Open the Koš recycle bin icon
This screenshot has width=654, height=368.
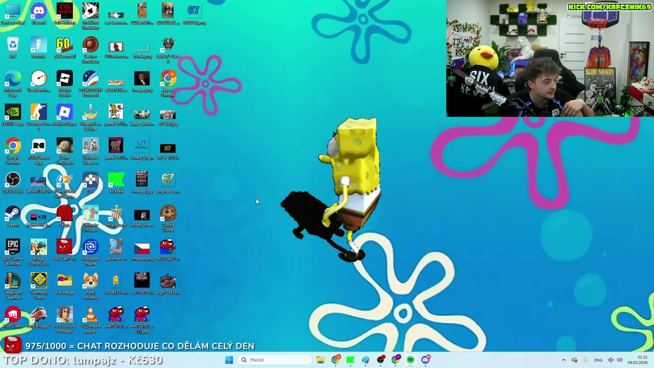click(13, 48)
